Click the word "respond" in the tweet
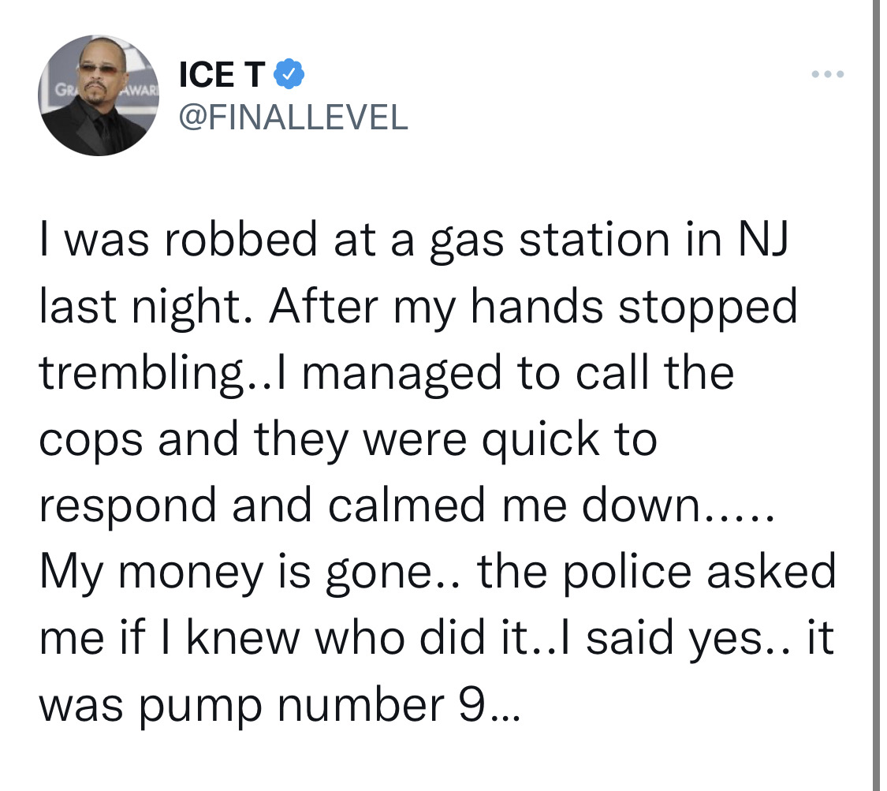 128,507
